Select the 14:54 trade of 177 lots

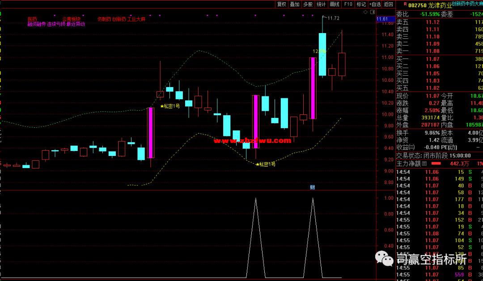(x=439, y=199)
